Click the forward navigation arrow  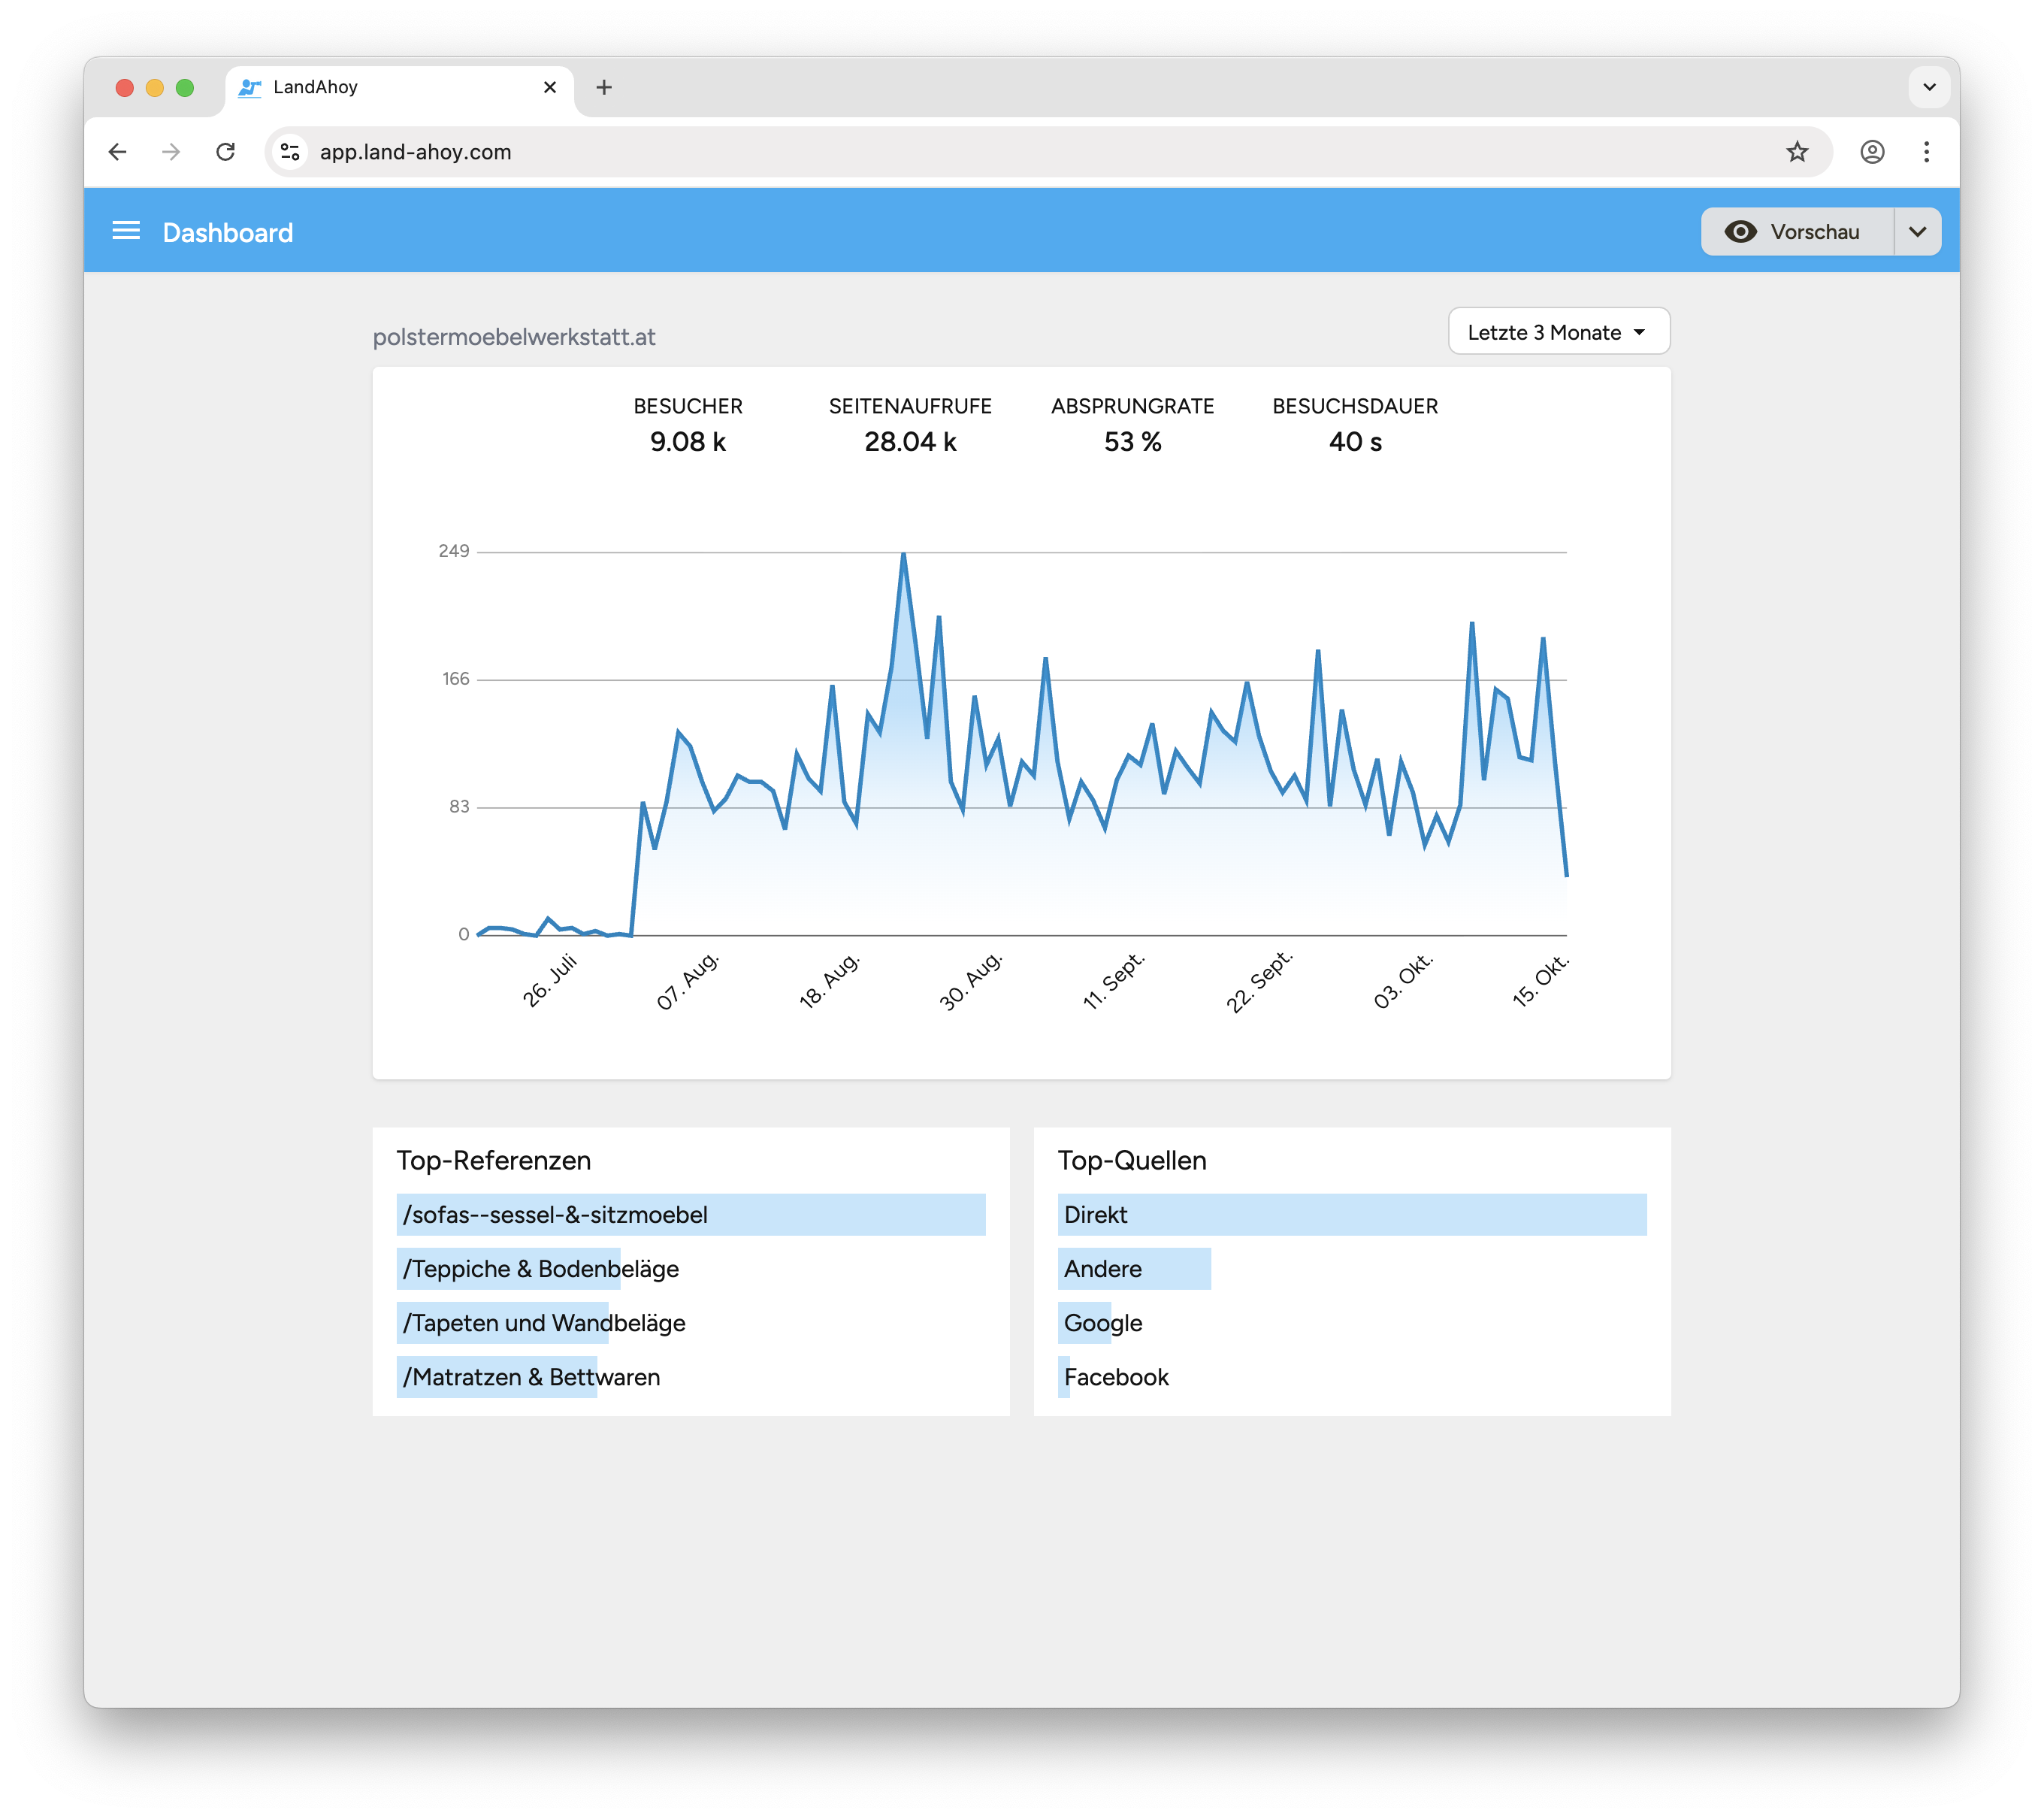click(172, 152)
